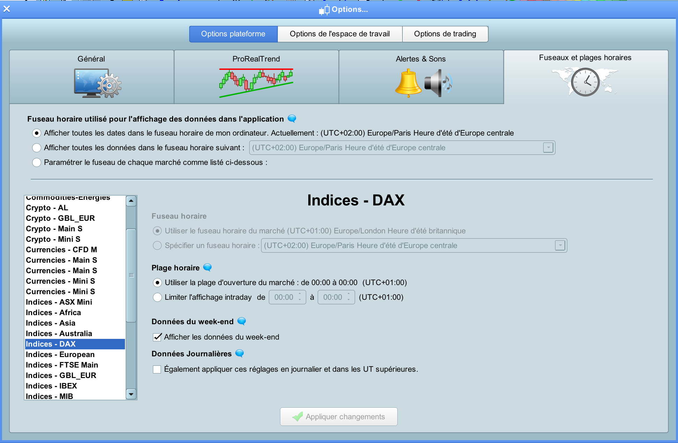Click scroll down arrow of market list

pos(131,394)
